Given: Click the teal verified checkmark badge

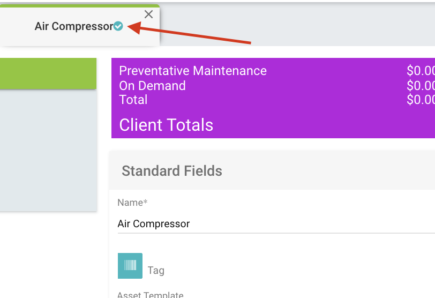Looking at the screenshot, I should (118, 26).
